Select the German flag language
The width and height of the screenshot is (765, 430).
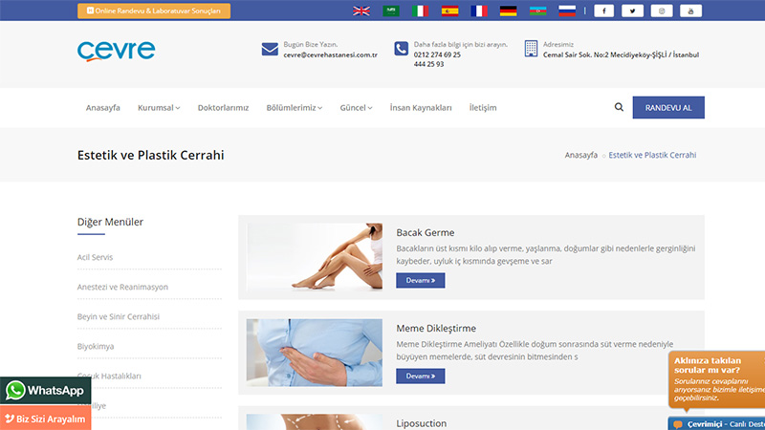509,11
